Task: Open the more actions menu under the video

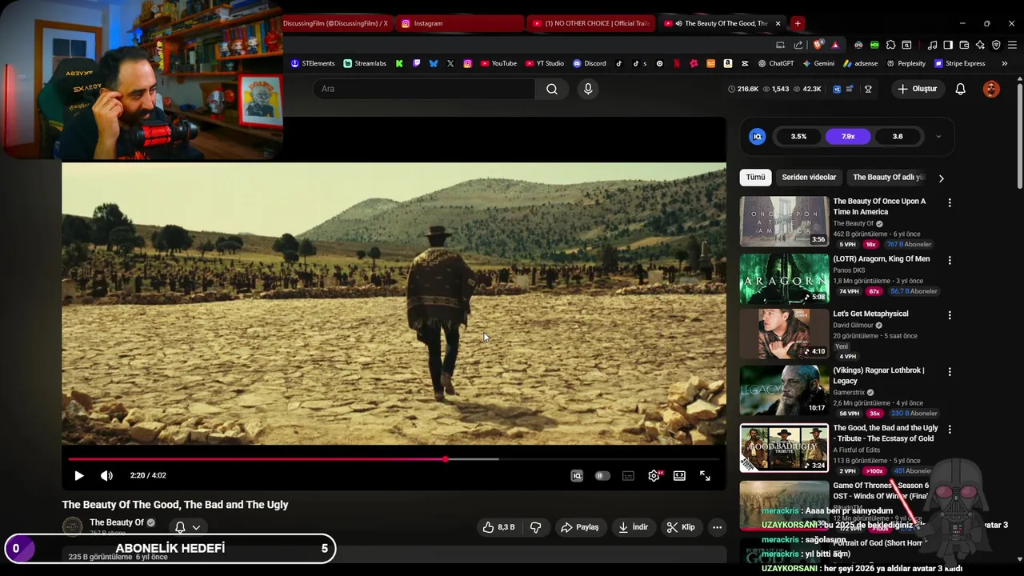Action: pyautogui.click(x=717, y=527)
